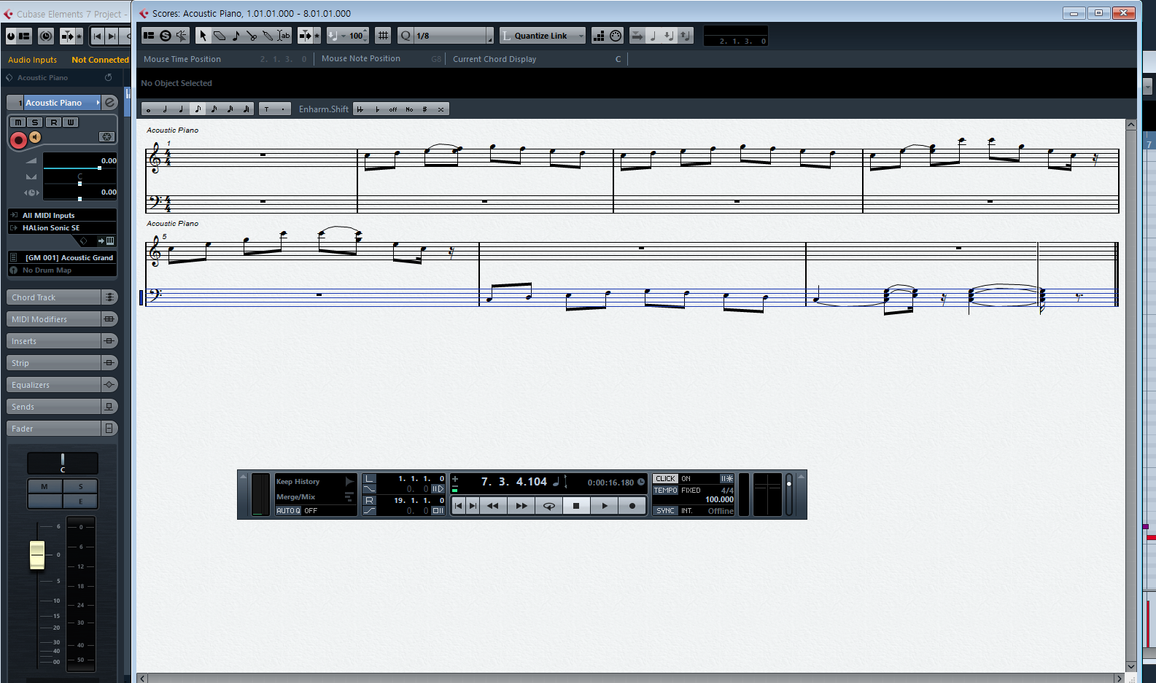Select the Cut scissors tool

[252, 36]
